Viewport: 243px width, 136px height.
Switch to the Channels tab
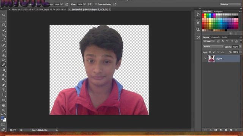coord(215,37)
